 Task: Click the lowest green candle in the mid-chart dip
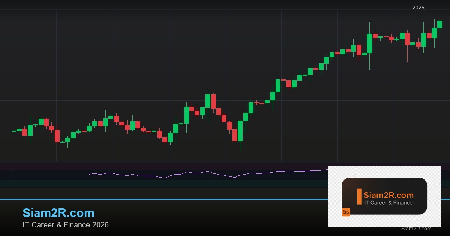[240, 131]
